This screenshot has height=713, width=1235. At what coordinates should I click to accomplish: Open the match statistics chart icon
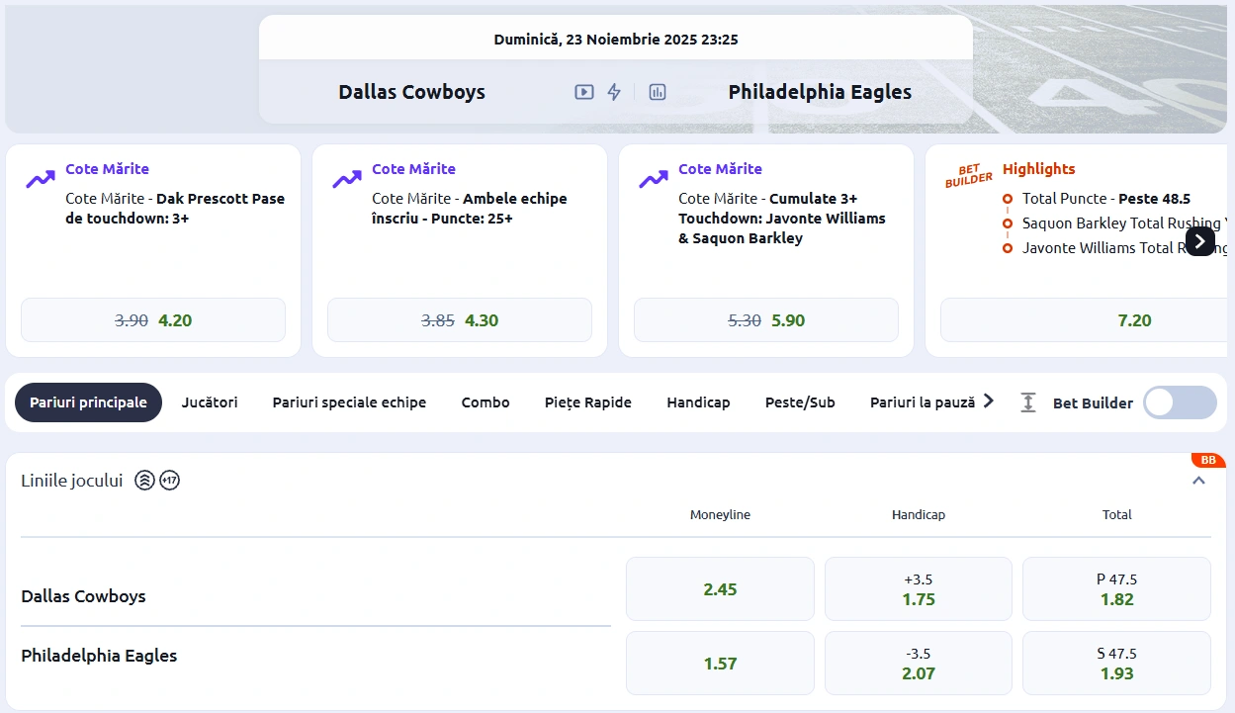coord(658,92)
